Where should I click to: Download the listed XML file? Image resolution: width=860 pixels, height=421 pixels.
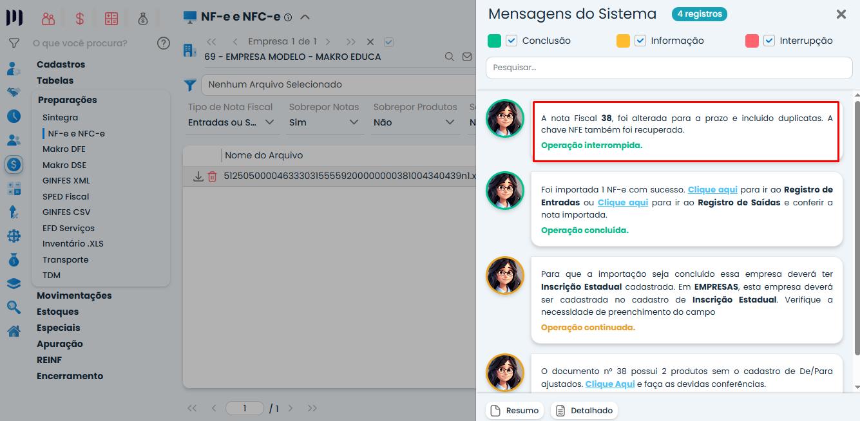point(198,176)
